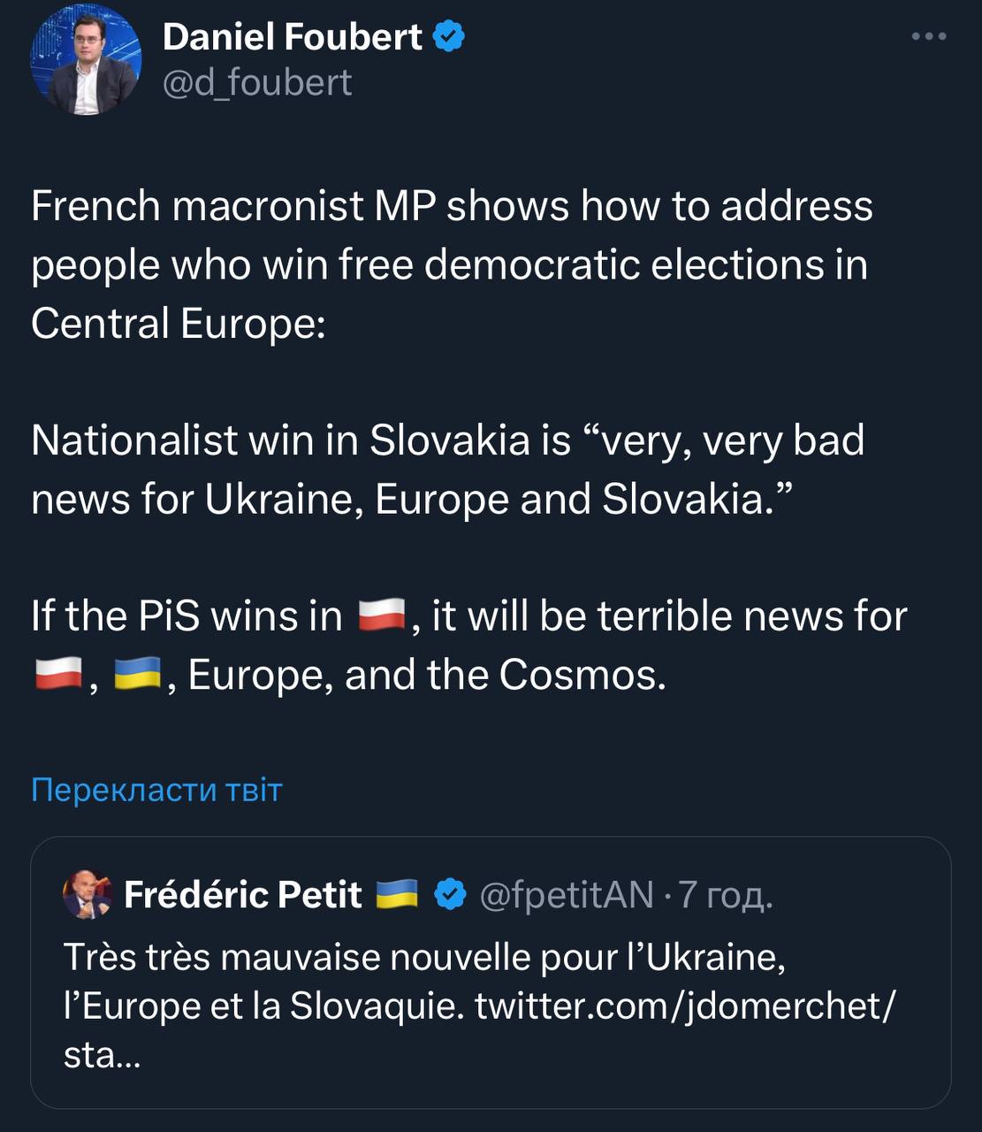Click Daniel Foubert's blue verified badge

coord(449,37)
